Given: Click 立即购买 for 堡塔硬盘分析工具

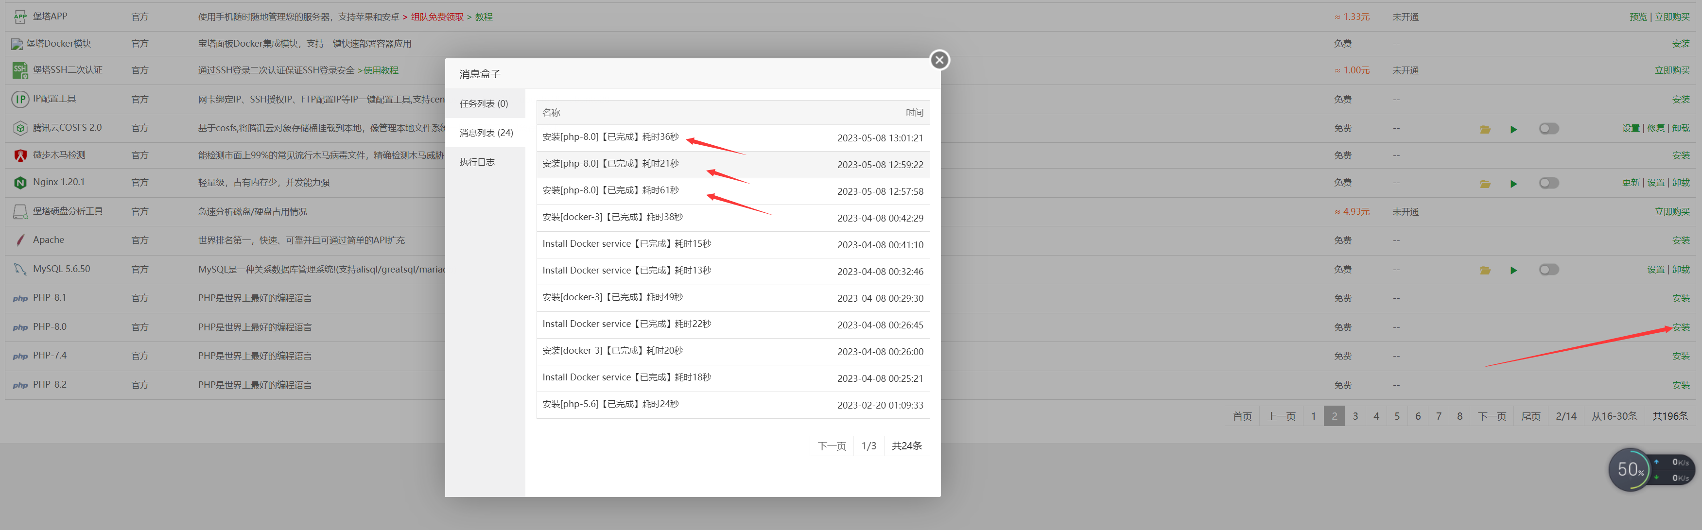Looking at the screenshot, I should [1671, 211].
